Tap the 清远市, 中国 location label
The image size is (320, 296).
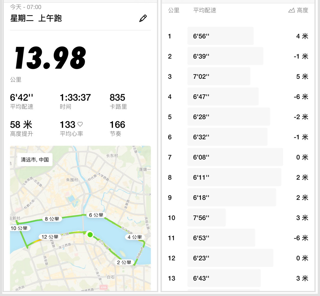click(35, 160)
